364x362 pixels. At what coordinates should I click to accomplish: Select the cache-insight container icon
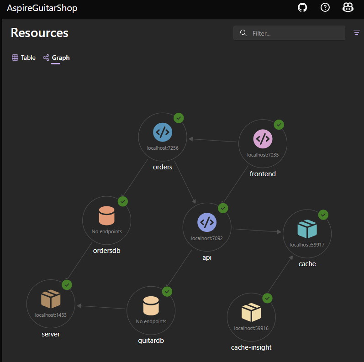(251, 312)
